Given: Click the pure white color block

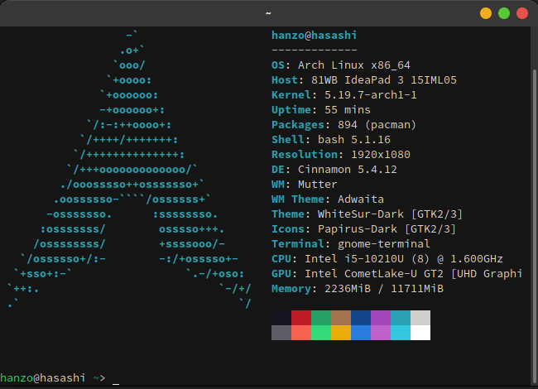Looking at the screenshot, I should [420, 333].
